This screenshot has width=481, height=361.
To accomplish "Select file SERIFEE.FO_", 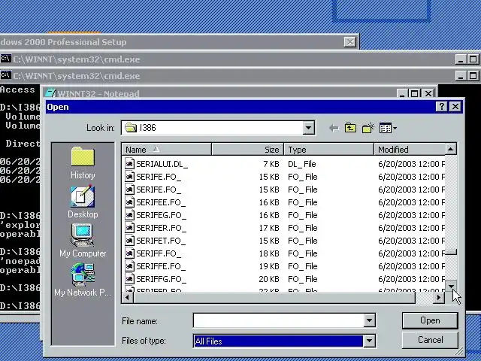I will tap(161, 202).
